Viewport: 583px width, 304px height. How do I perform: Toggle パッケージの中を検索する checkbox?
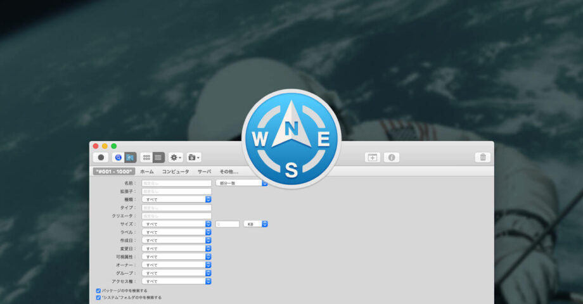(98, 291)
